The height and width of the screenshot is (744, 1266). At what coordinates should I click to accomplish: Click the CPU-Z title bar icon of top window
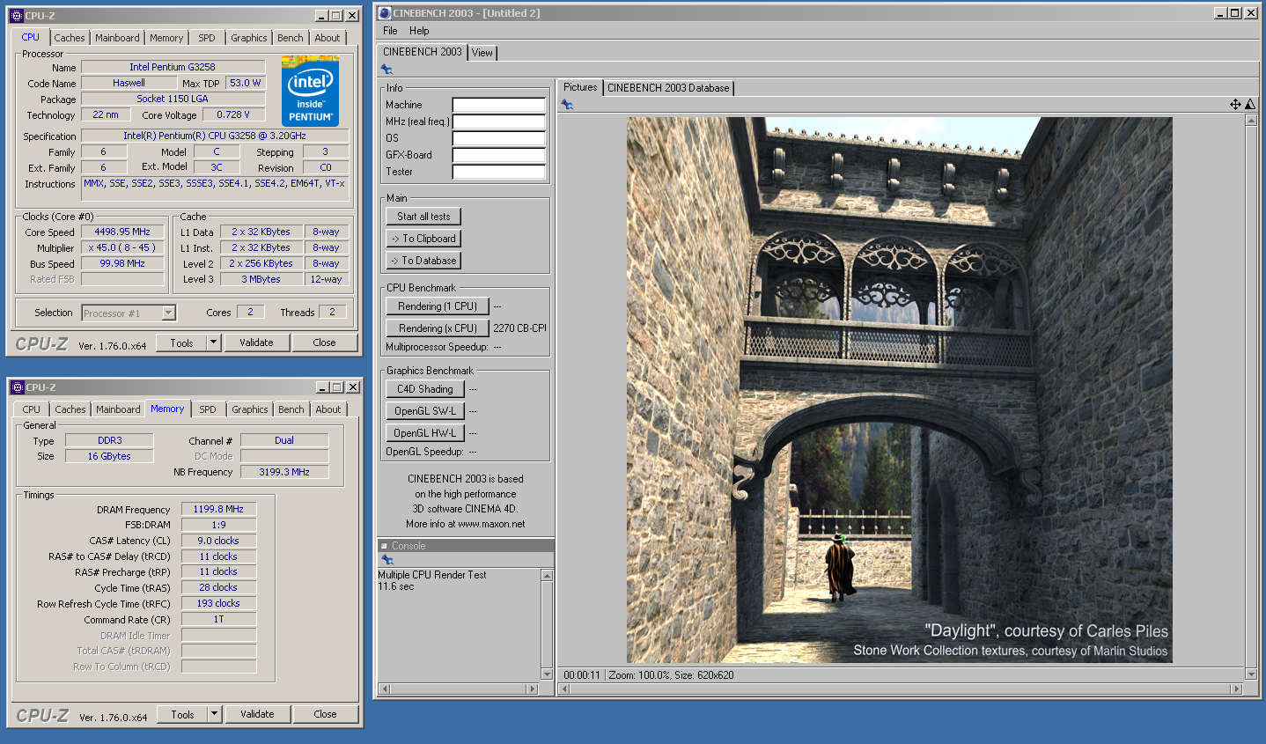point(16,16)
